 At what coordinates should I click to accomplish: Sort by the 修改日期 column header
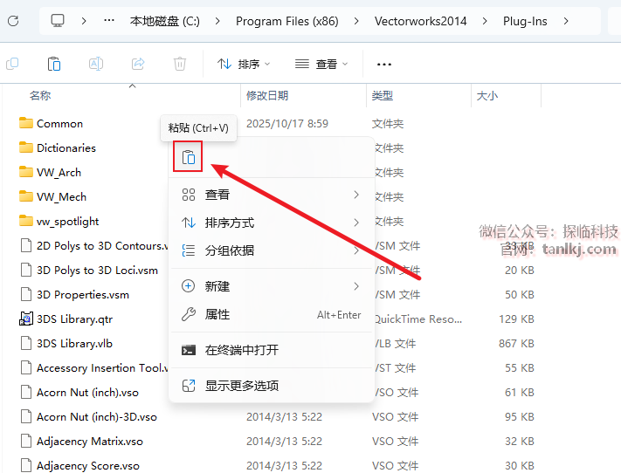tap(267, 95)
